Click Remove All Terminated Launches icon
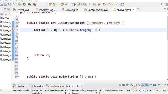The image size is (168, 94). (127, 85)
